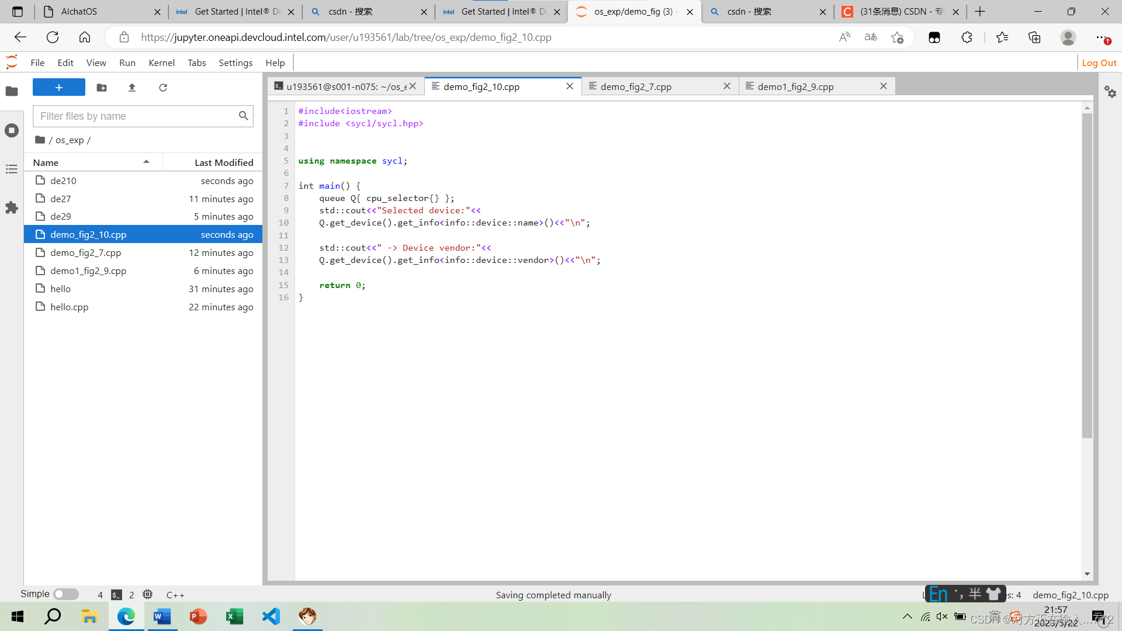Screen dimensions: 1122x631
Task: Click the Log Out button
Action: click(x=1099, y=63)
